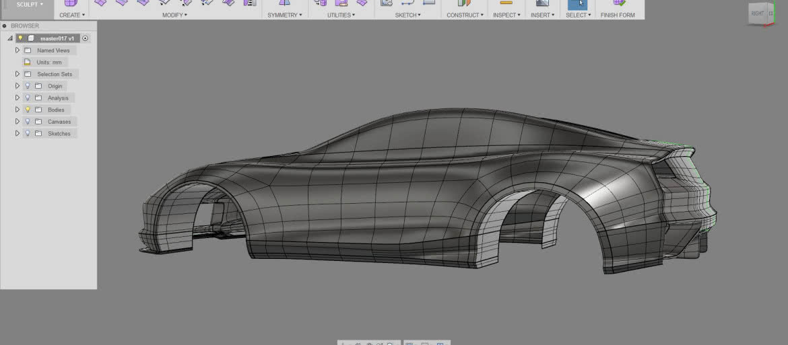The width and height of the screenshot is (788, 345).
Task: Click the FINISH FORM label
Action: click(x=618, y=15)
